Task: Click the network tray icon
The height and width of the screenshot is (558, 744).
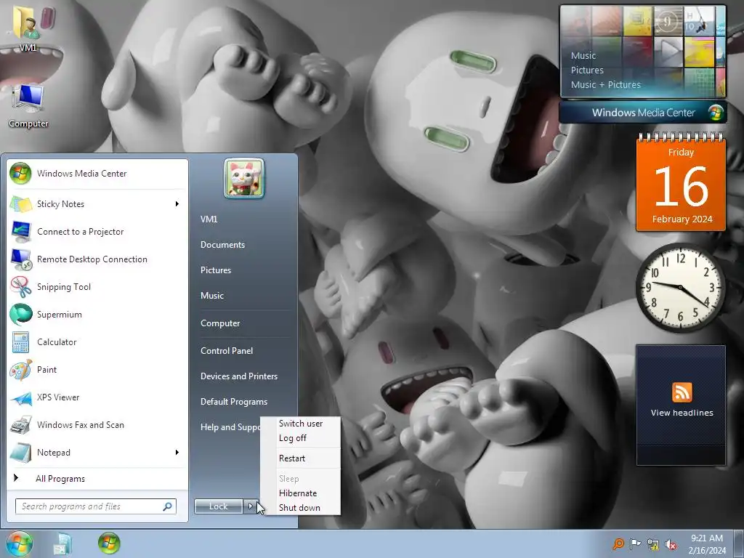Action: tap(653, 544)
